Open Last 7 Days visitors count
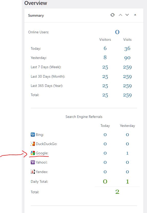Viewport: 147px width, 213px height. (x=105, y=67)
